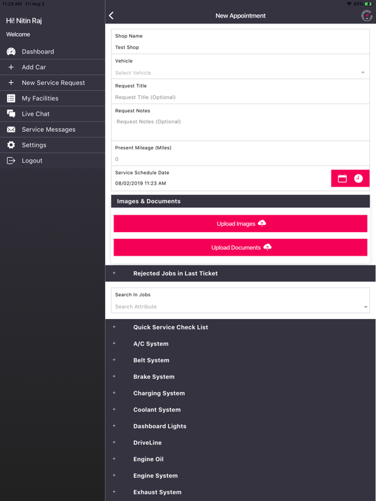Expand Quick Service Check List section
Viewport: 376px width, 501px height.
coord(240,327)
